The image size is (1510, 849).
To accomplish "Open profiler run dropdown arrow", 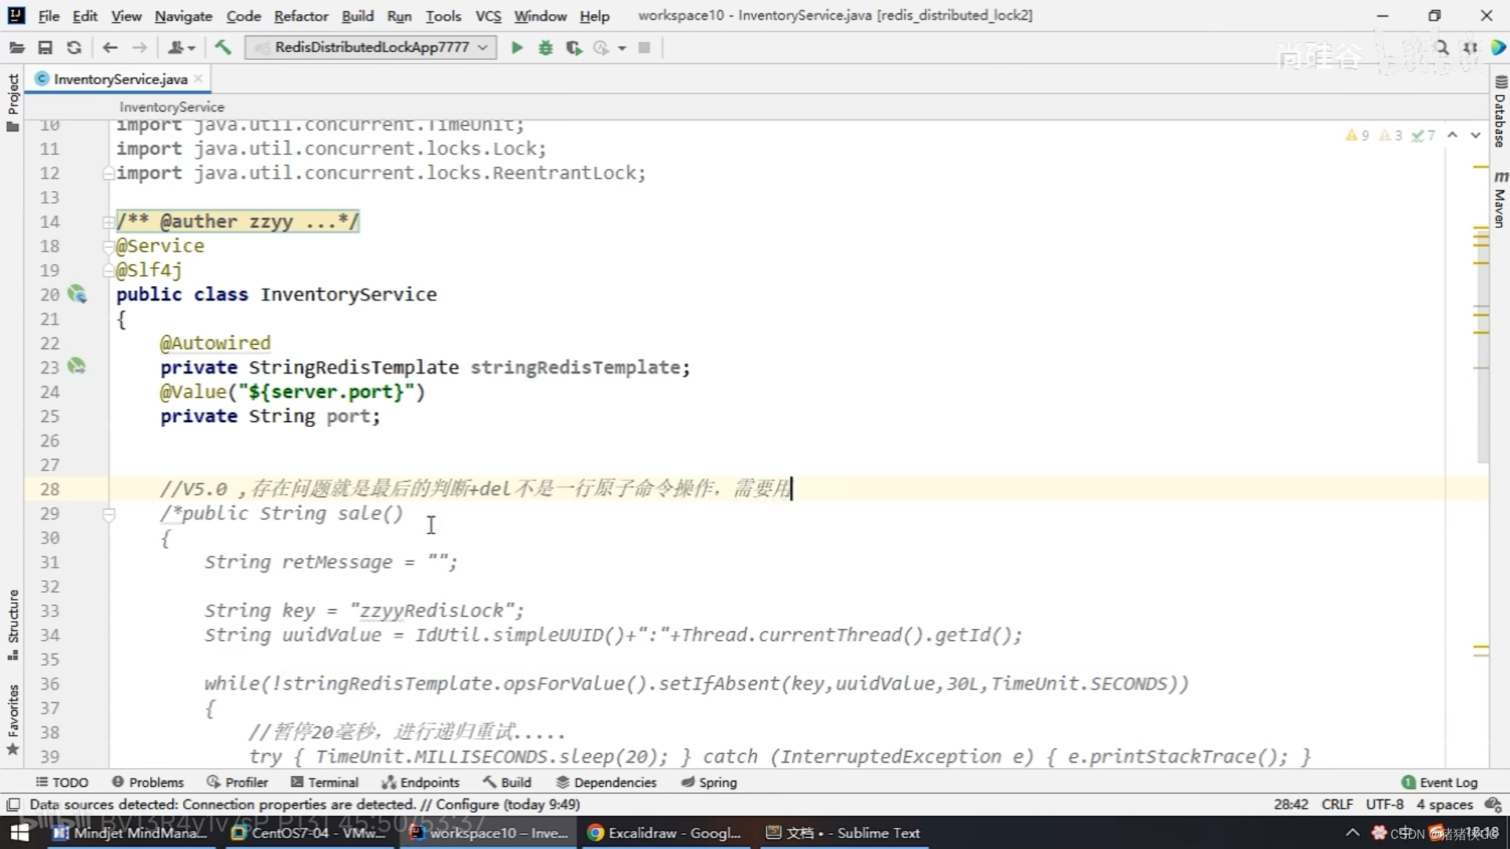I will tap(622, 48).
